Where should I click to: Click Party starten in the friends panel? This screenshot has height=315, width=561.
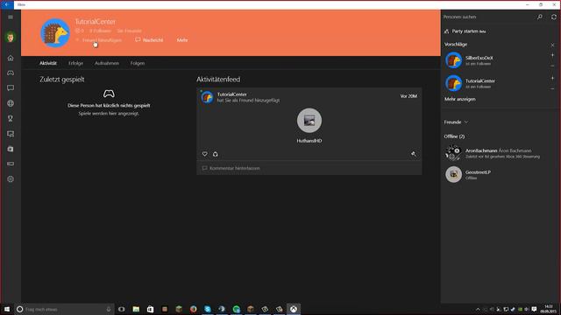point(465,31)
